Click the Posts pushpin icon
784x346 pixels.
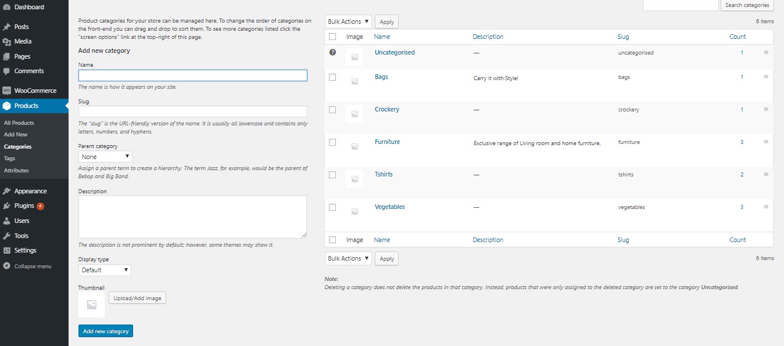(x=6, y=27)
